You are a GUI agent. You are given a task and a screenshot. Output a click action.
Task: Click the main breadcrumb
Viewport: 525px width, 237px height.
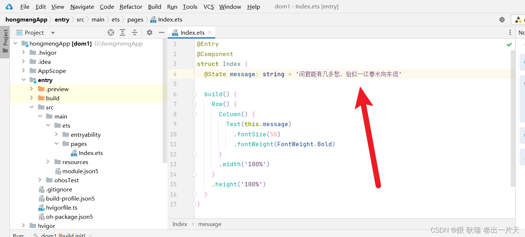pyautogui.click(x=98, y=19)
